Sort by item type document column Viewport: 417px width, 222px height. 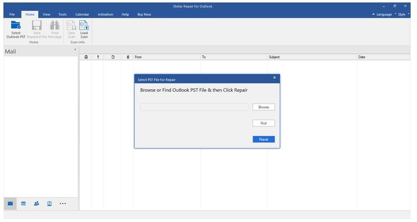113,57
